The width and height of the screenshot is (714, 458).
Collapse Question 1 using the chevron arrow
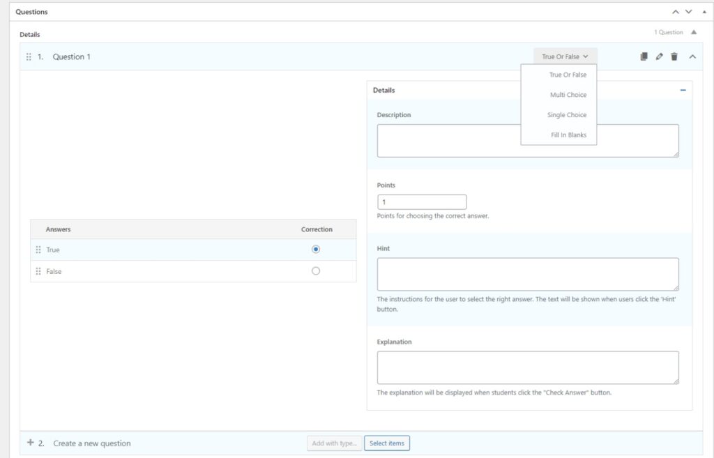click(x=692, y=56)
